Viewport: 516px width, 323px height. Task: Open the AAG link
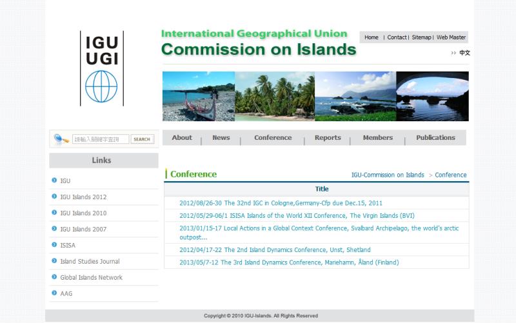(66, 293)
